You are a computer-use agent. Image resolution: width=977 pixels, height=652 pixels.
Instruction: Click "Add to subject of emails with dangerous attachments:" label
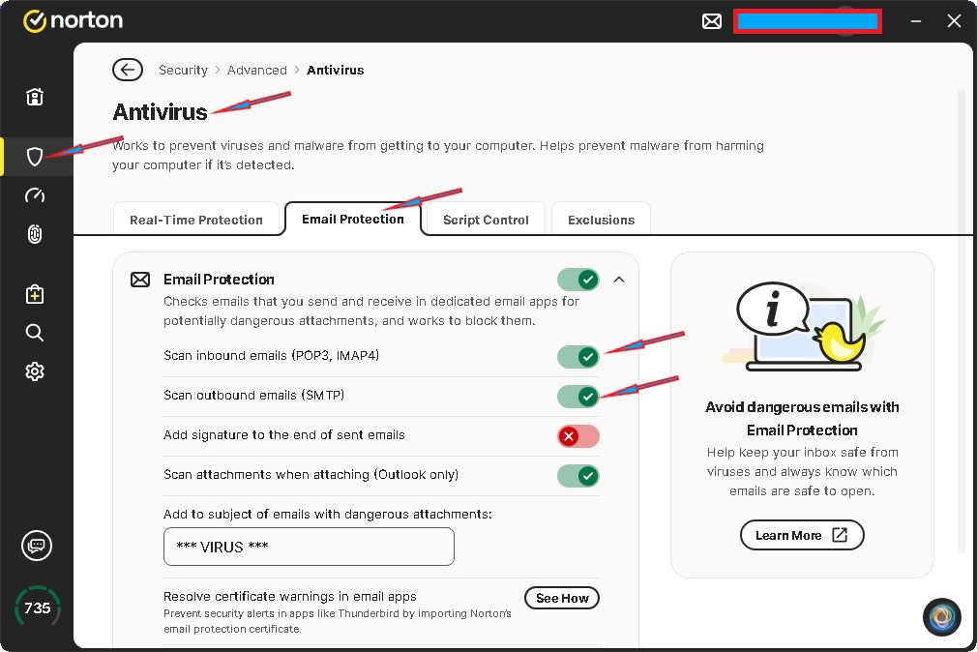[x=328, y=515]
